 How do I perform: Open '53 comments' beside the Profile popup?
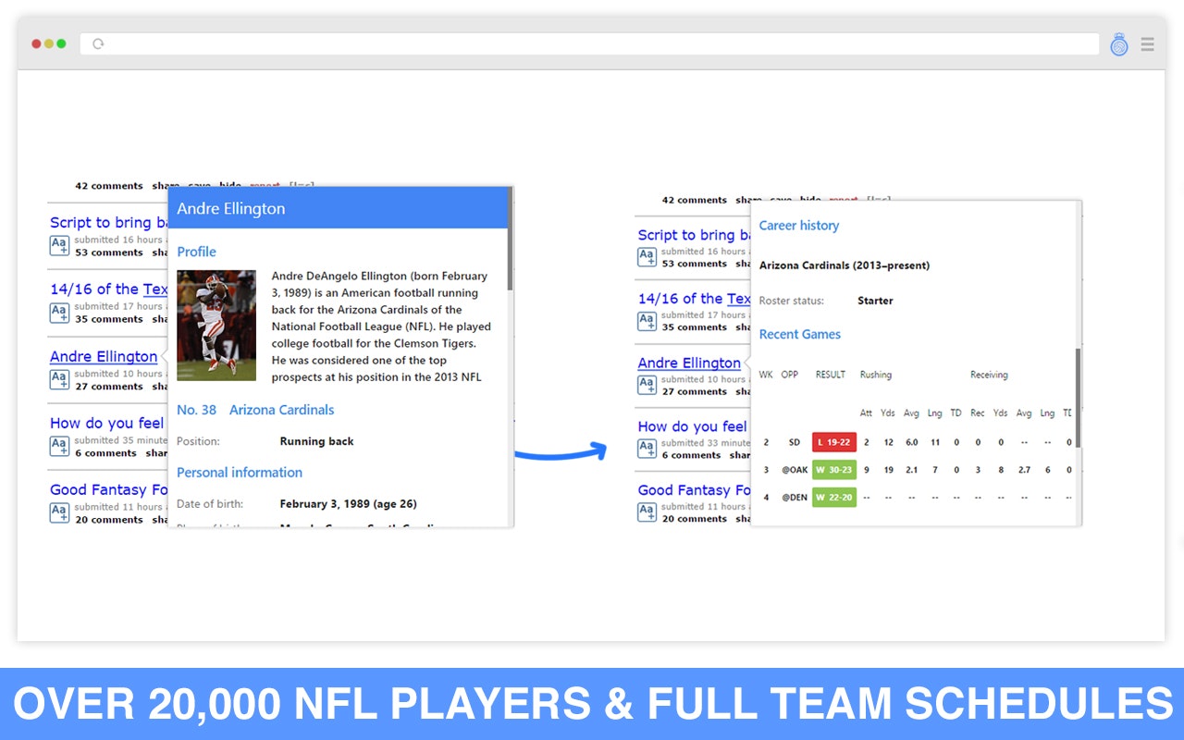tap(109, 253)
